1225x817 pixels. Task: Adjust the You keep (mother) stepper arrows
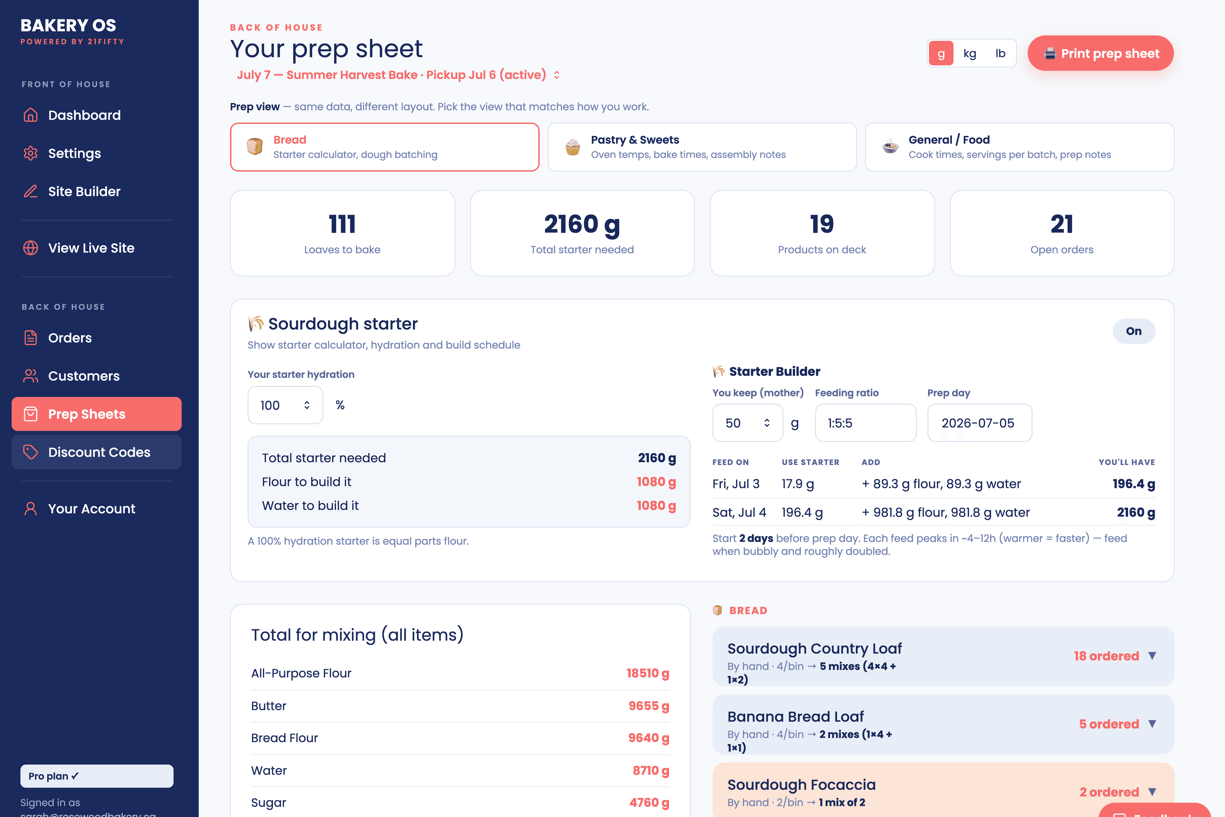(767, 423)
